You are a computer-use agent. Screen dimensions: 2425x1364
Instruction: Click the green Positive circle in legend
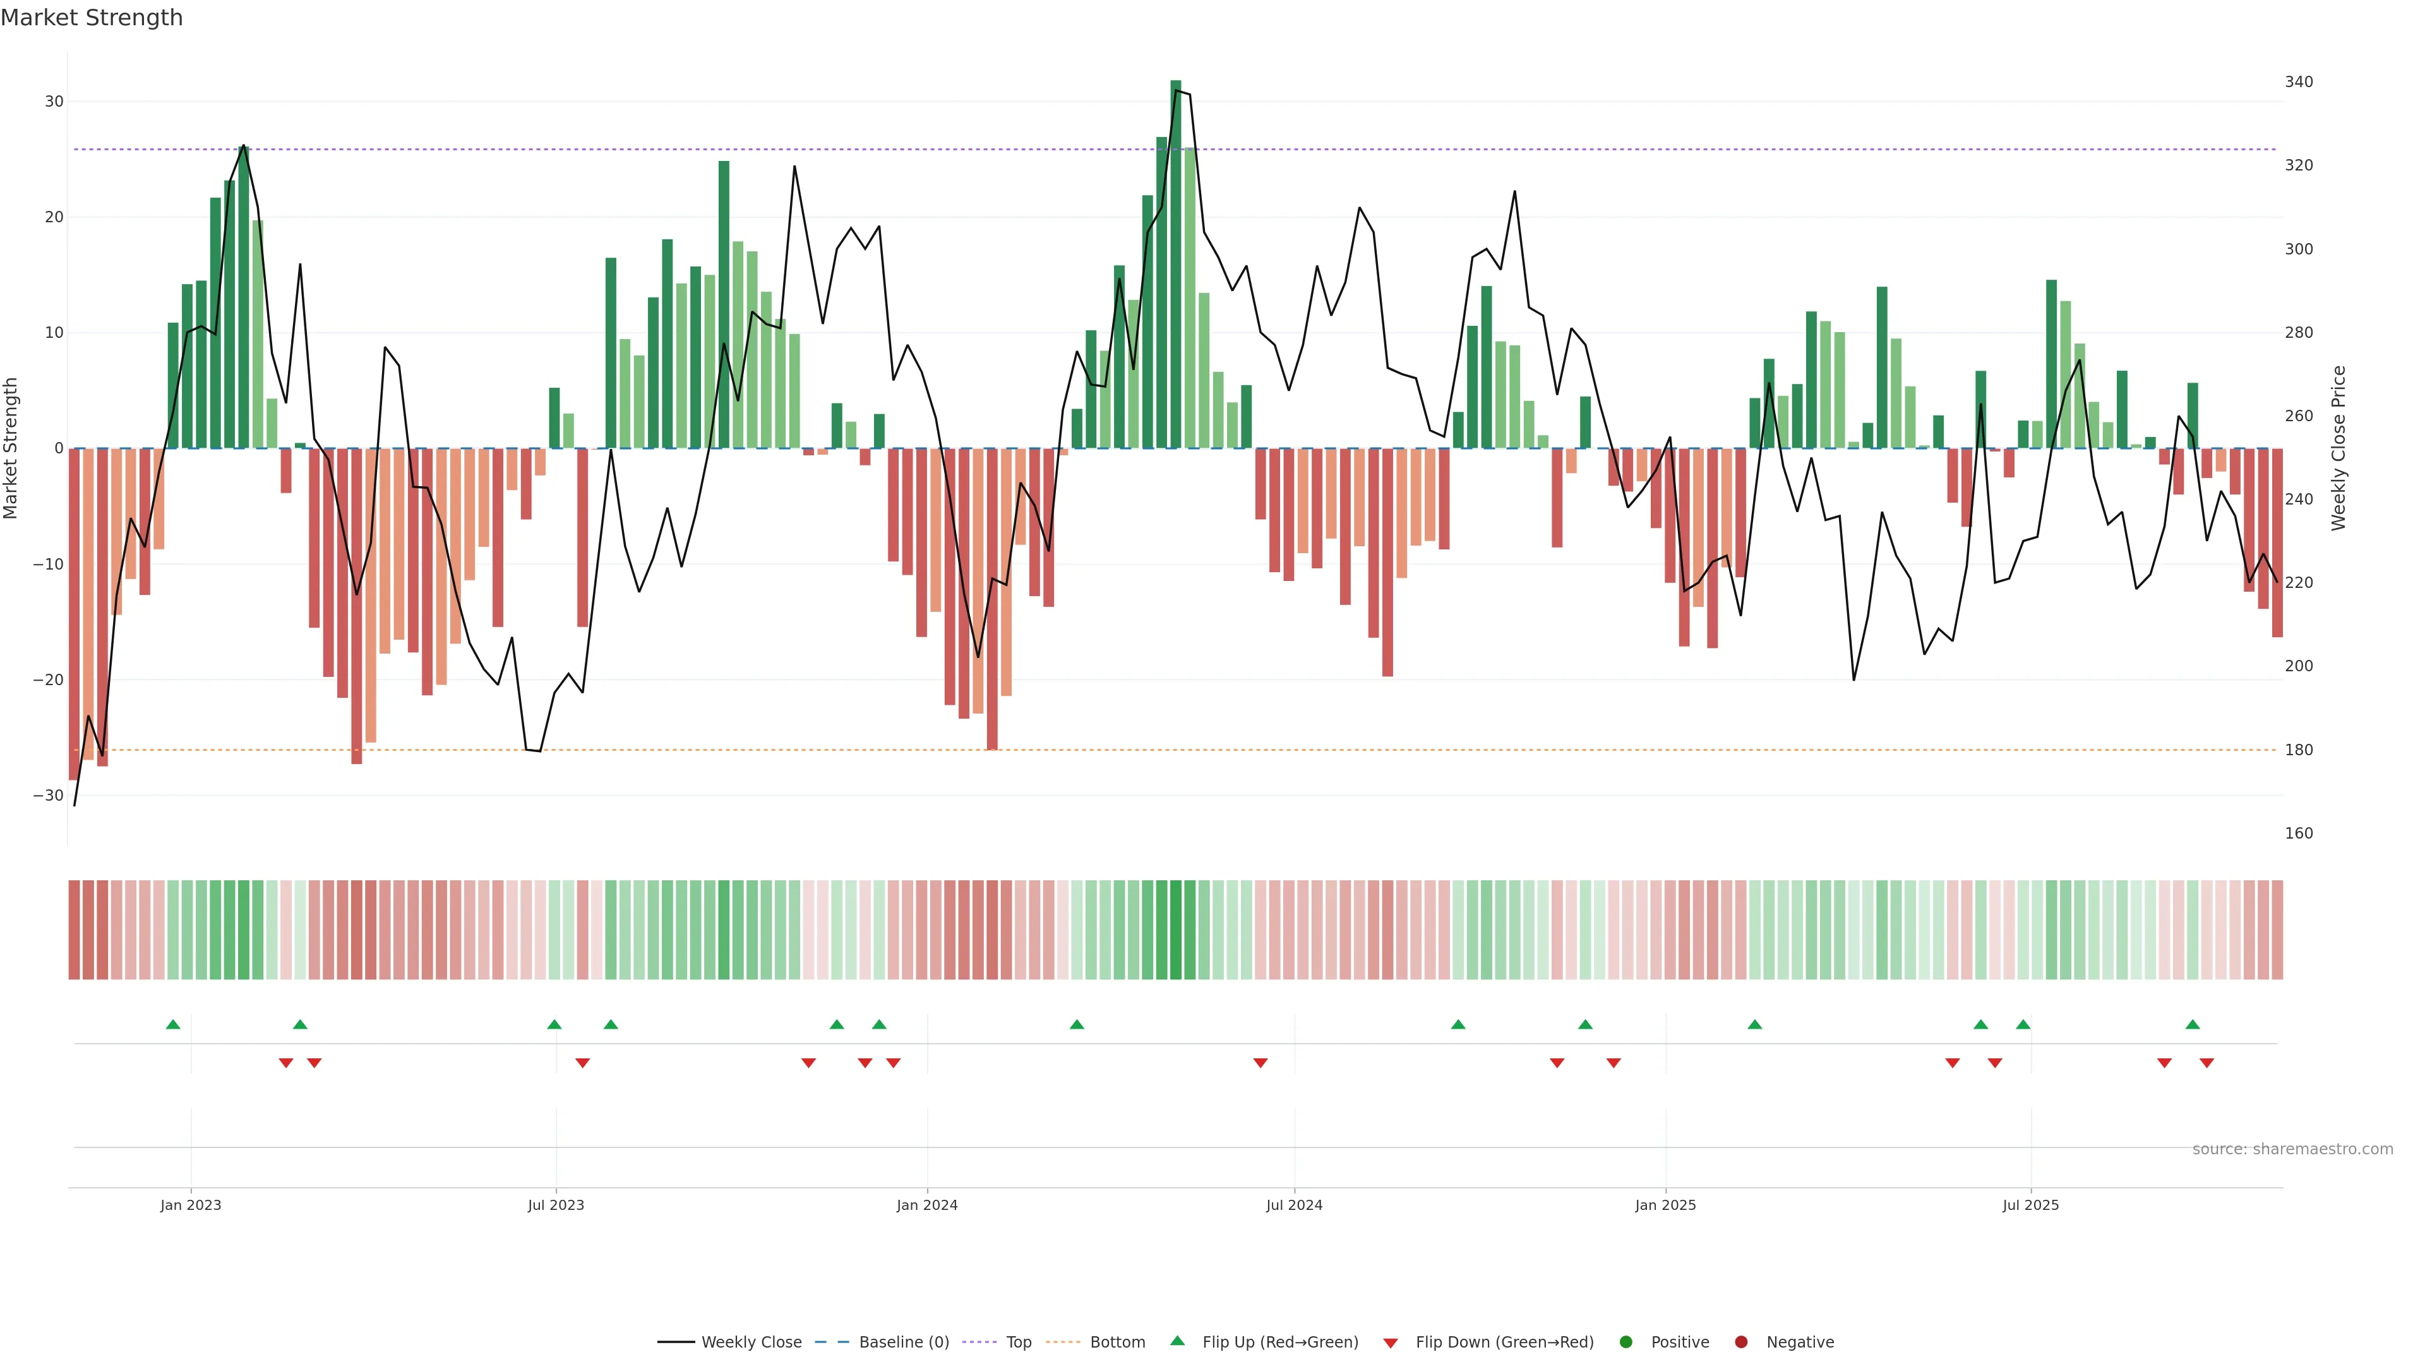click(1626, 1341)
